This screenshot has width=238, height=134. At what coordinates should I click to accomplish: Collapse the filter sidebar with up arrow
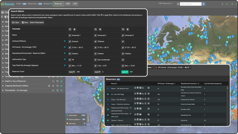click(2, 17)
